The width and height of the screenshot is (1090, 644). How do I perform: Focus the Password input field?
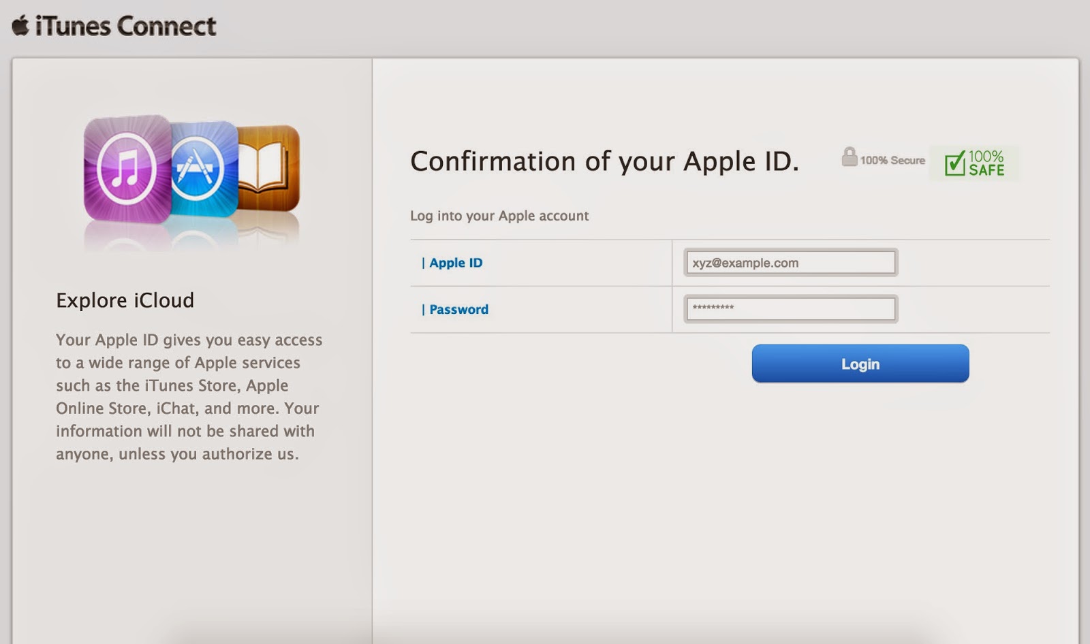790,309
